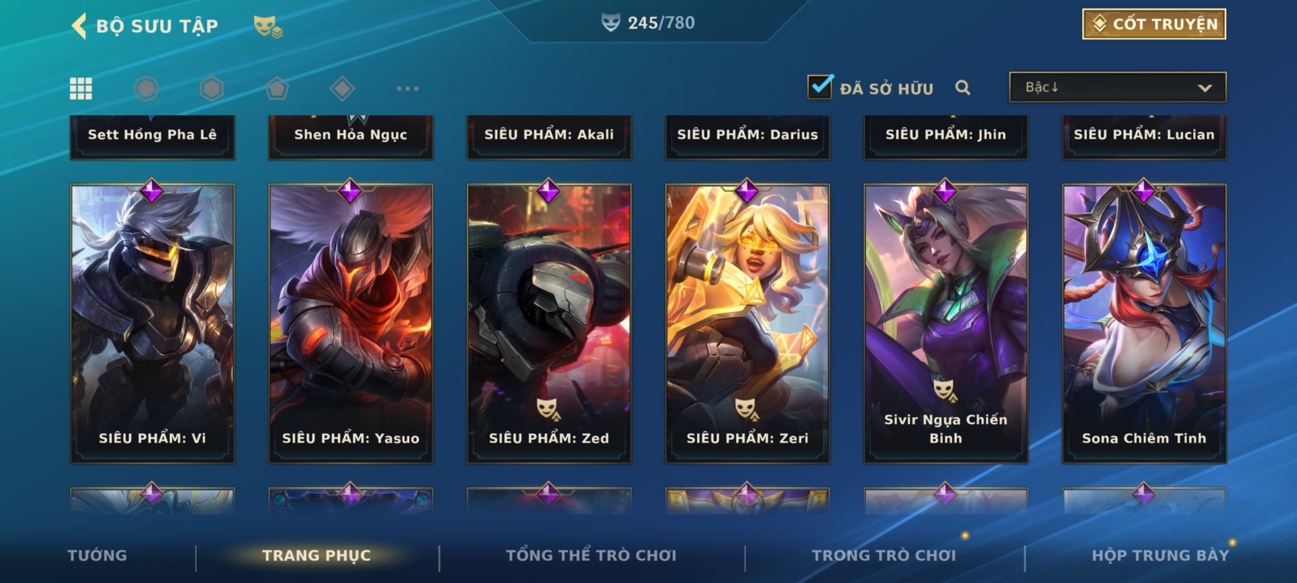Open the three-dots more filters icon
Image resolution: width=1297 pixels, height=583 pixels.
coord(407,89)
